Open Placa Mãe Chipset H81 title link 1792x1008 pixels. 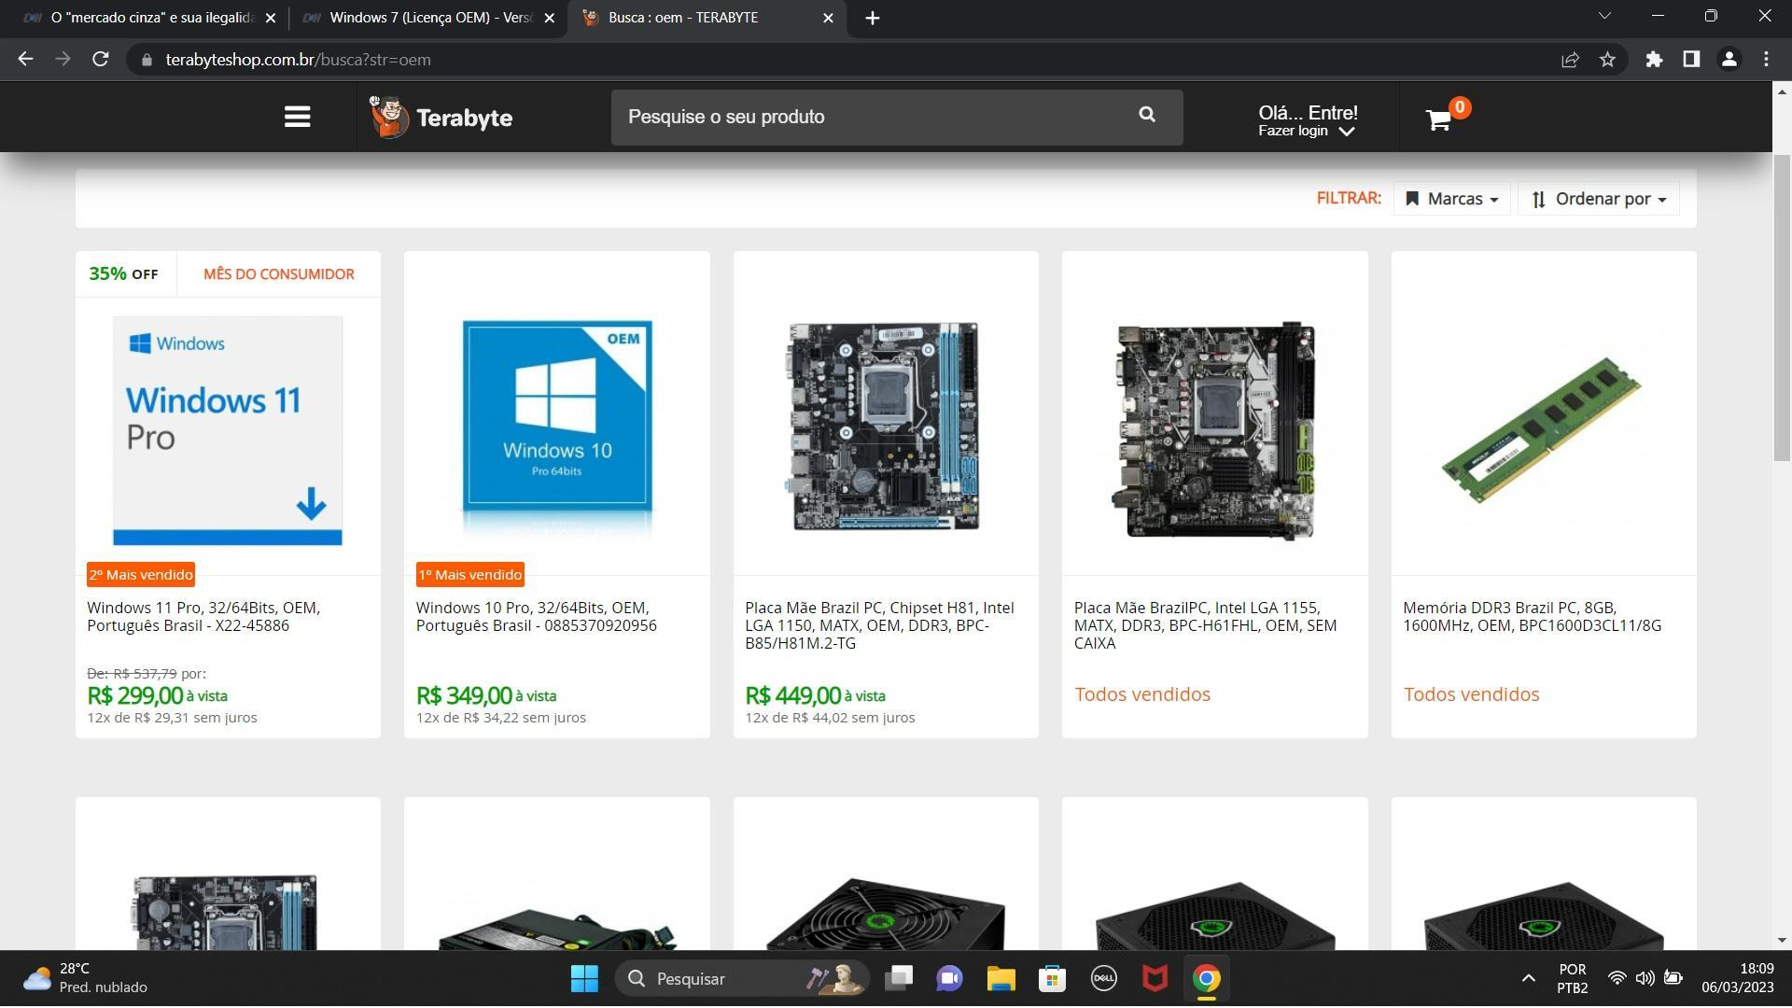[x=879, y=624]
